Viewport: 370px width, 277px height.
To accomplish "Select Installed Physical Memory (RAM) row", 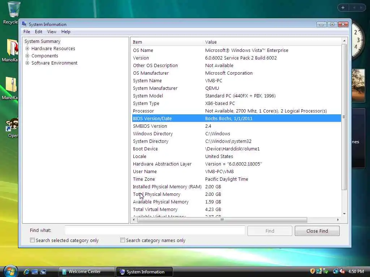I will point(236,186).
